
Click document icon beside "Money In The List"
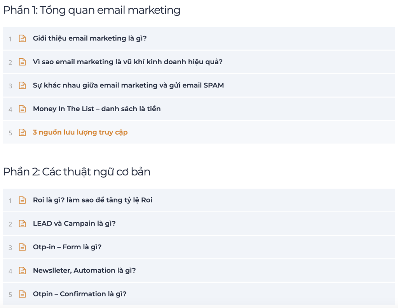tap(23, 109)
